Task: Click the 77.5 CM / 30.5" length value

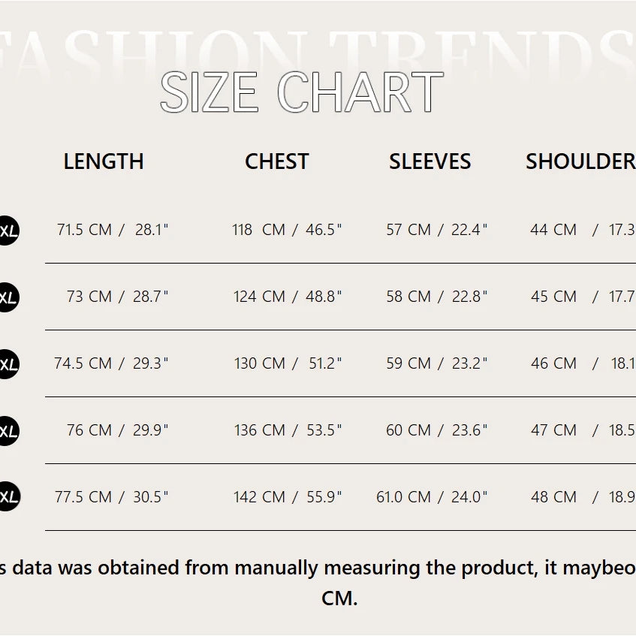Action: [x=111, y=497]
